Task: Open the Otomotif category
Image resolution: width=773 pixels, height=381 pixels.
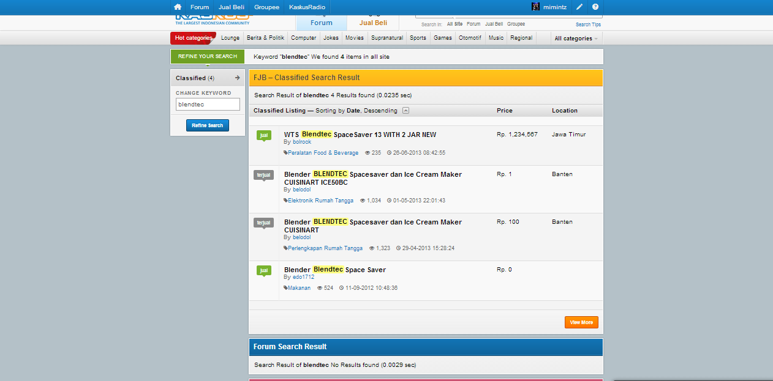Action: pos(470,38)
